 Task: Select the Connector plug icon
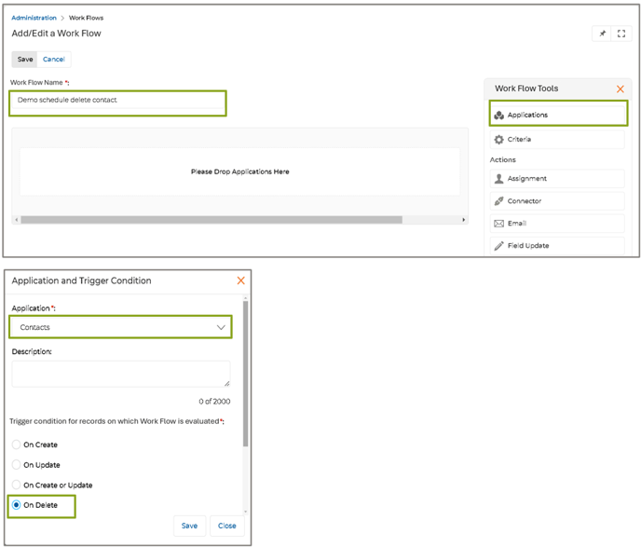pos(499,201)
